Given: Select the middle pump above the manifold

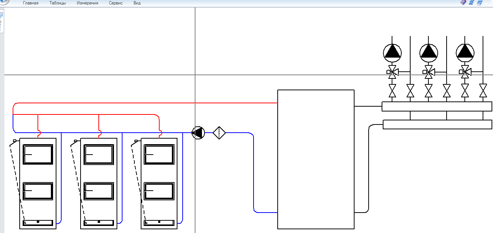Looking at the screenshot, I should coord(428,52).
